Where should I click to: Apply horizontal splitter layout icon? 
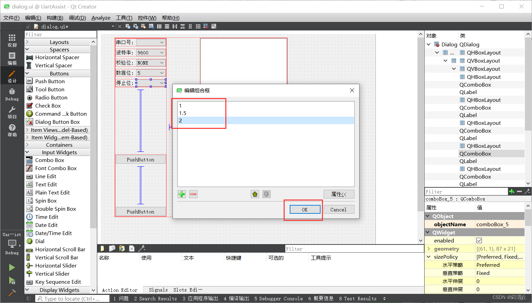tap(175, 26)
